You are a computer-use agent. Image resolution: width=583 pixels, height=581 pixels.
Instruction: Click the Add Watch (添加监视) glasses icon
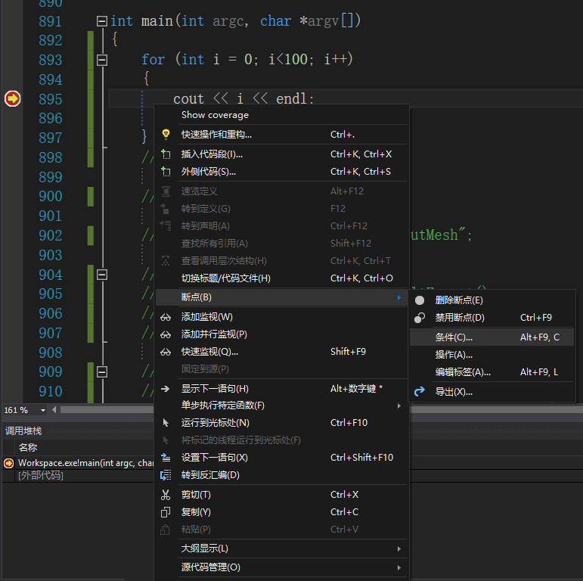tap(166, 317)
